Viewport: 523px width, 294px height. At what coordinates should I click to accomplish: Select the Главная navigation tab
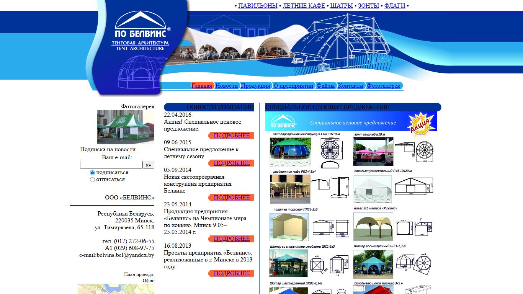(202, 86)
